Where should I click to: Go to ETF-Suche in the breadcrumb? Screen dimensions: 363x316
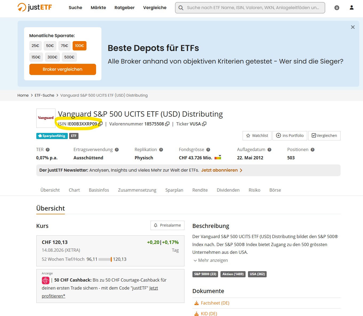tap(44, 95)
